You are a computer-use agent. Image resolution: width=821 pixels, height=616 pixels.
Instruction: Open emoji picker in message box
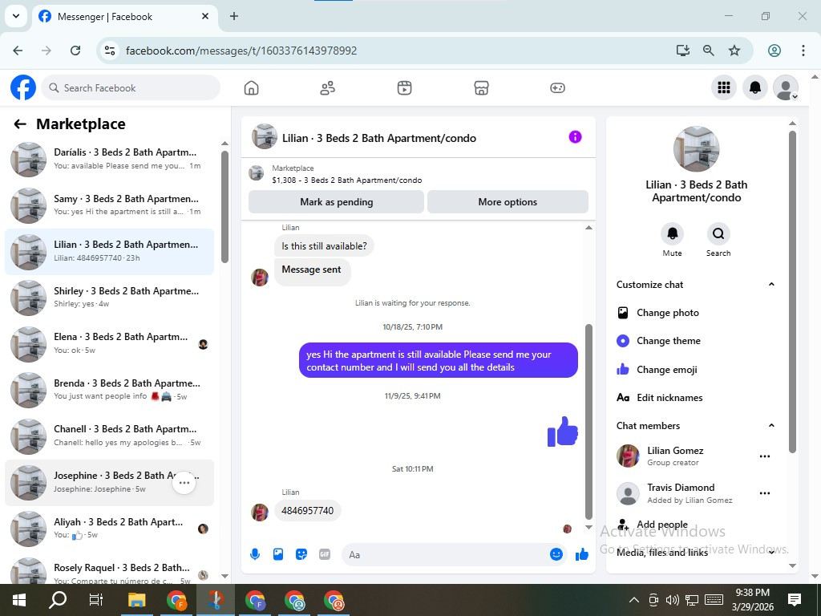coord(556,554)
